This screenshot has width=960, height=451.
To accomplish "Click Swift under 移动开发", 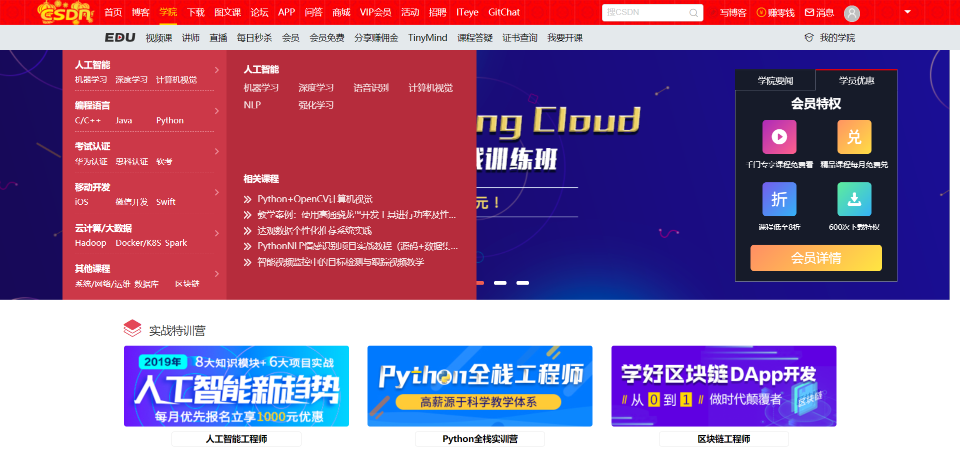I will [x=165, y=202].
